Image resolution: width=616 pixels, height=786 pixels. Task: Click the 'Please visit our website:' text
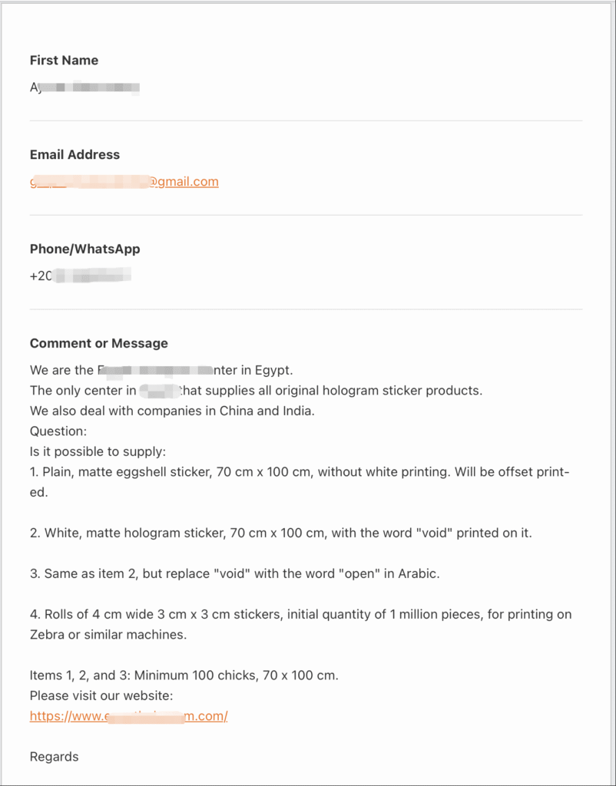(101, 695)
